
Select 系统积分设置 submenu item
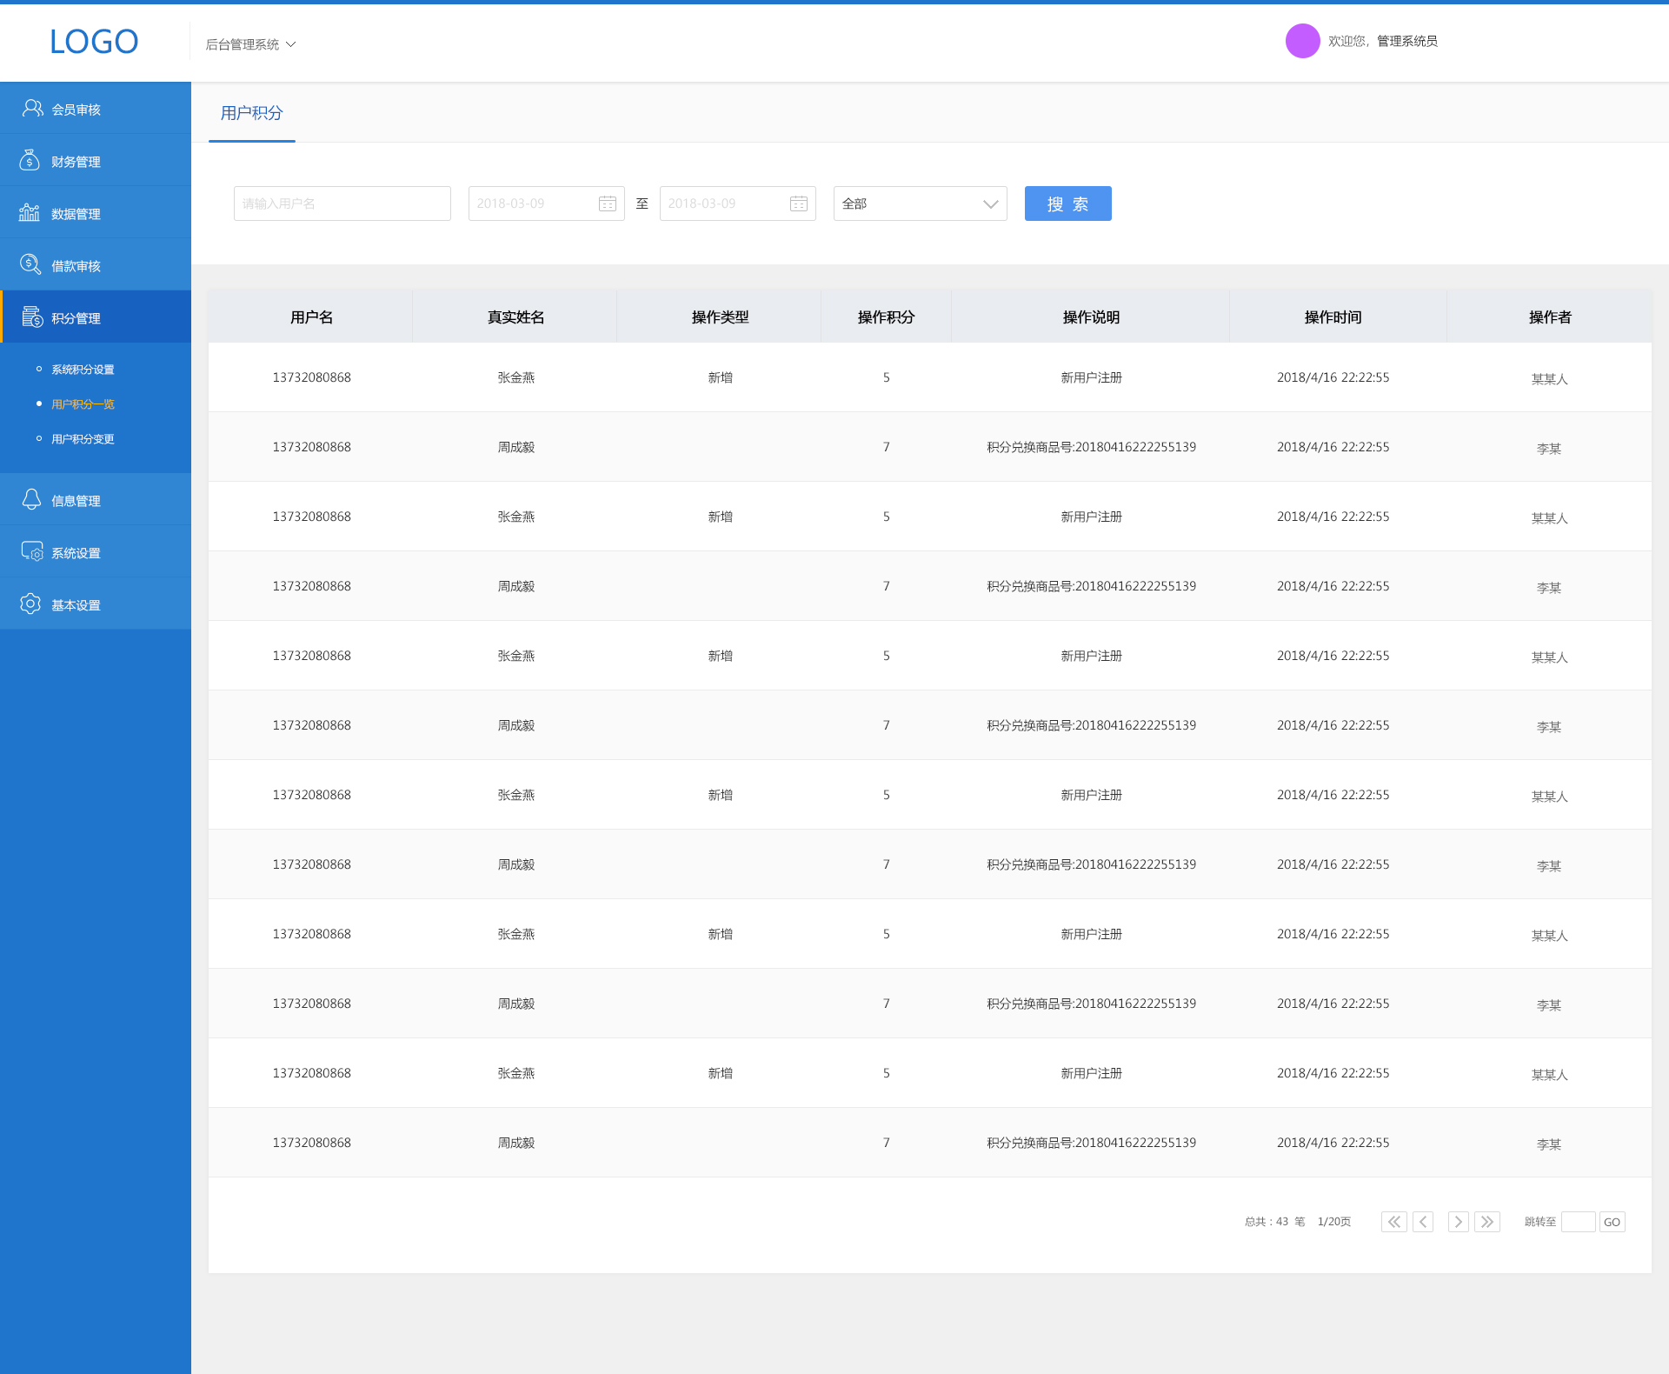(x=83, y=370)
